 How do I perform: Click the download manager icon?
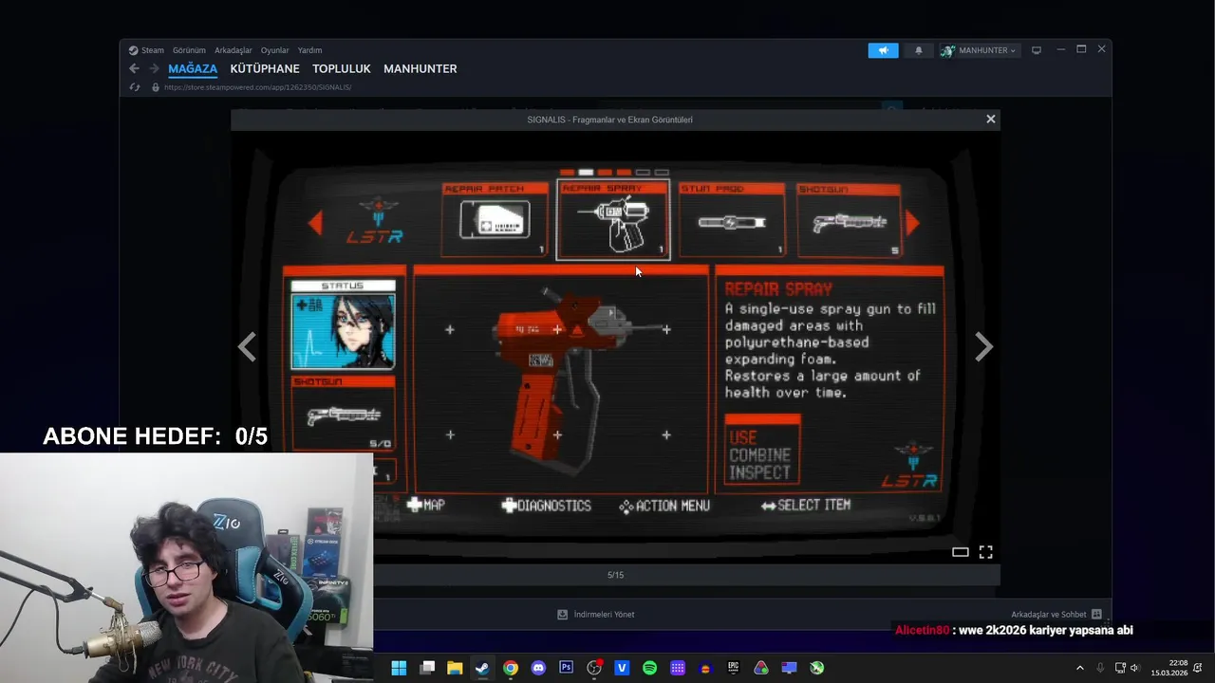coord(562,614)
